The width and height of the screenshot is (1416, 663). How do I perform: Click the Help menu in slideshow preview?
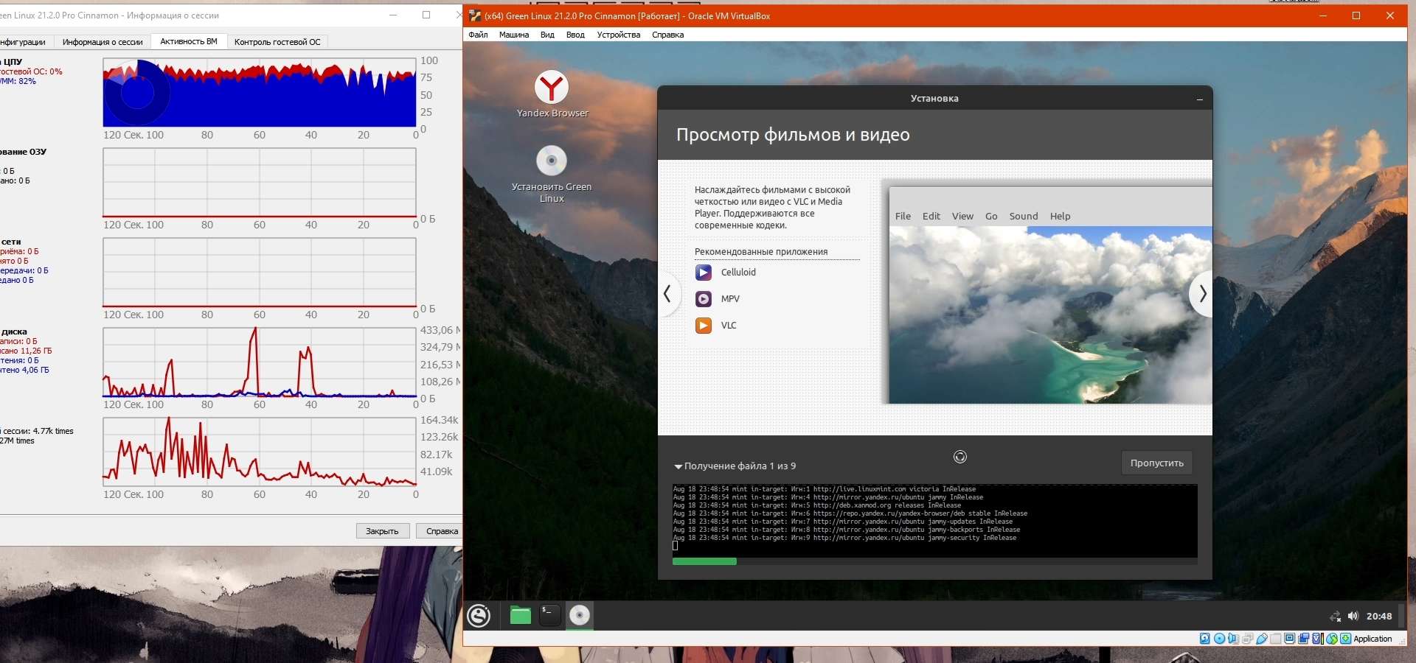tap(1060, 216)
